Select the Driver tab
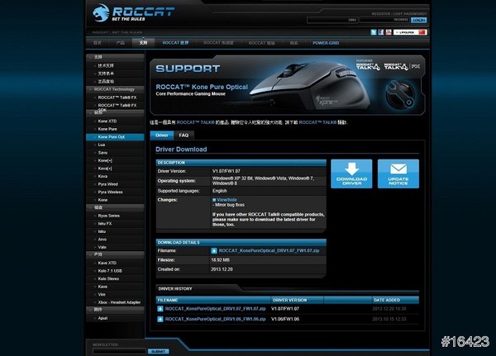The width and height of the screenshot is (496, 356). click(x=161, y=135)
